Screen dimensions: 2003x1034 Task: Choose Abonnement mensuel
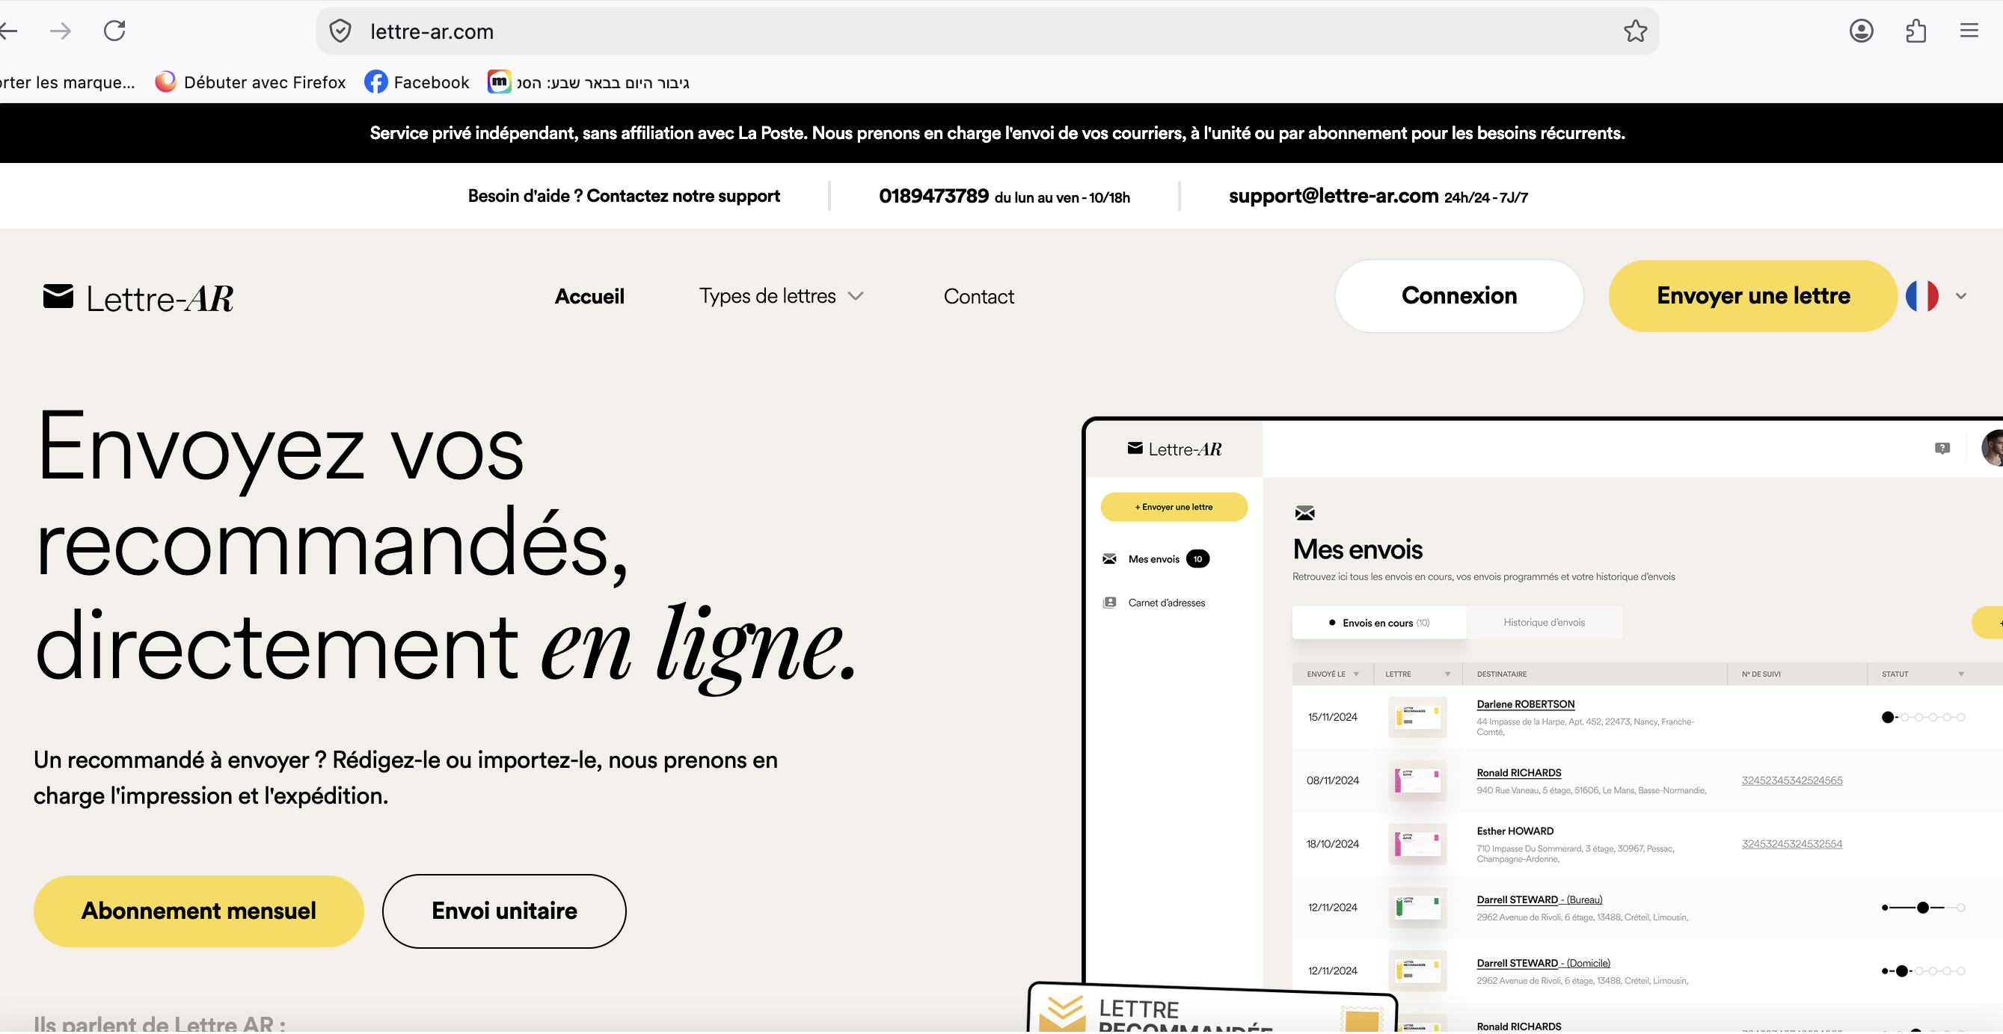click(198, 912)
